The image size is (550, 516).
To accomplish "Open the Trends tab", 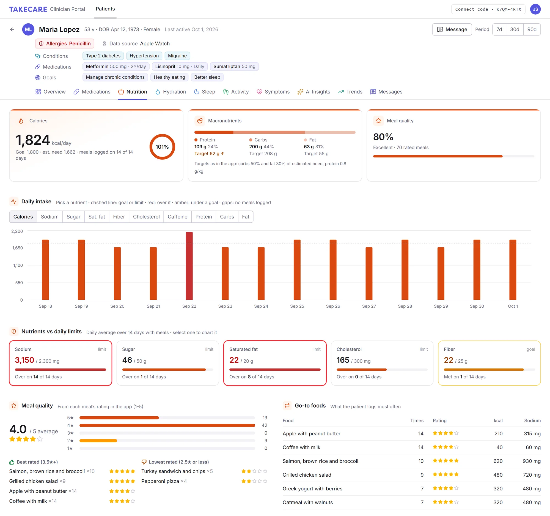I will [350, 92].
